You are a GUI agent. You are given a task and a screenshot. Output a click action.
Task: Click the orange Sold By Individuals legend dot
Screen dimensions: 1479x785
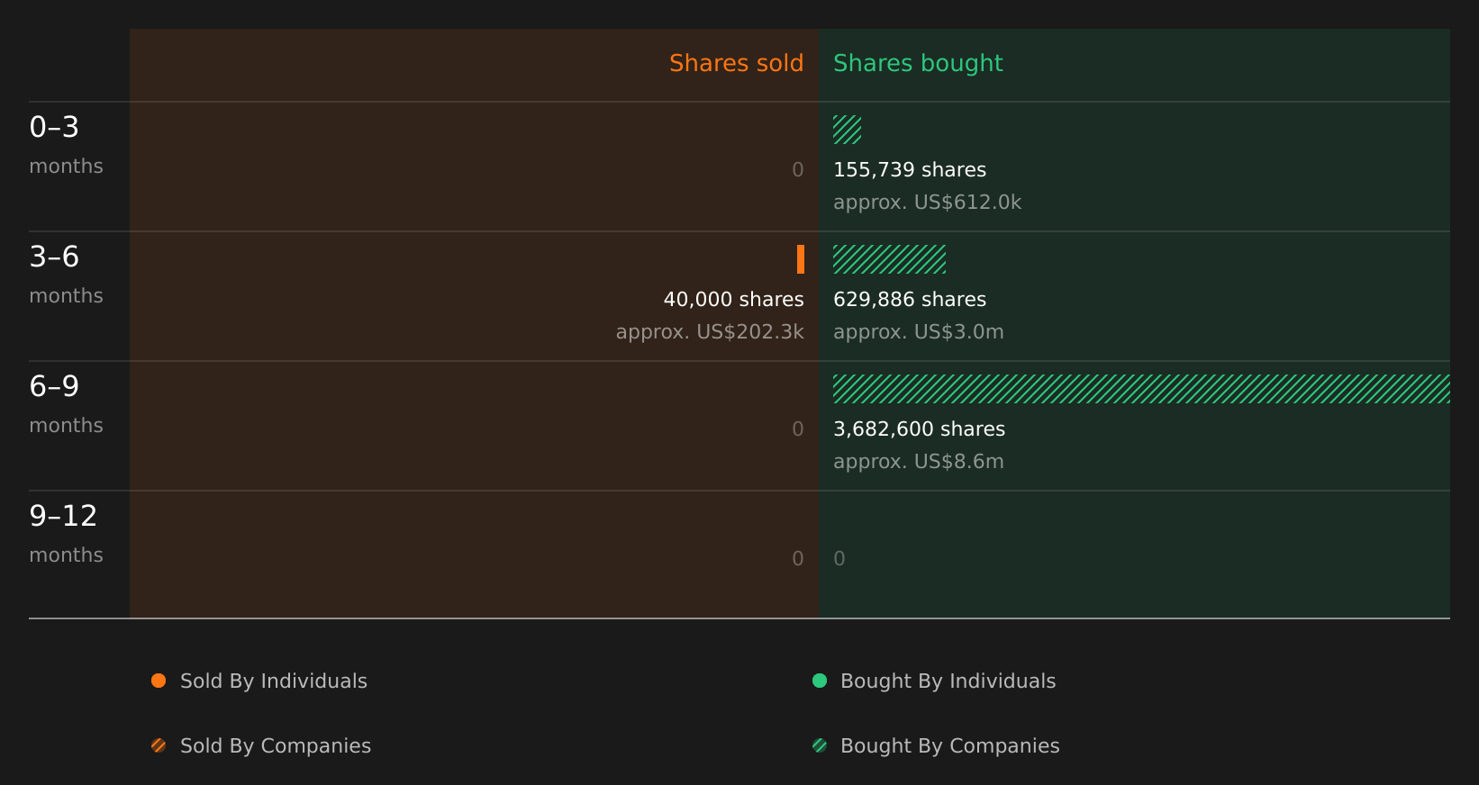(x=159, y=681)
